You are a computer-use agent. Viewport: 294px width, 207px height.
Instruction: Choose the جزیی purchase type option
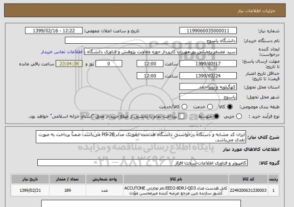(x=239, y=116)
